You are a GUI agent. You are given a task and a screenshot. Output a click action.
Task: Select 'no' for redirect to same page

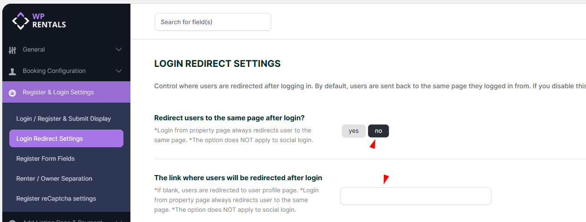click(378, 131)
